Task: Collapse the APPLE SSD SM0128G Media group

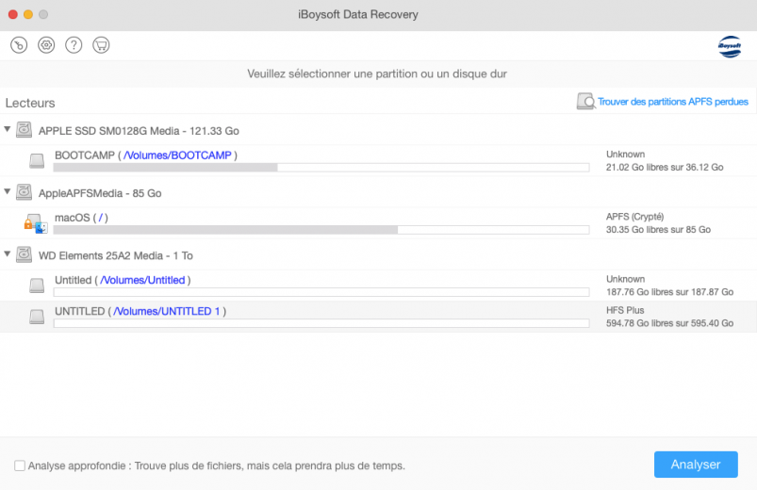Action: pyautogui.click(x=8, y=129)
